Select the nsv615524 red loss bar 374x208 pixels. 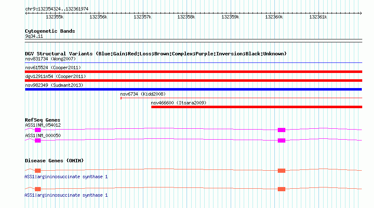click(193, 72)
